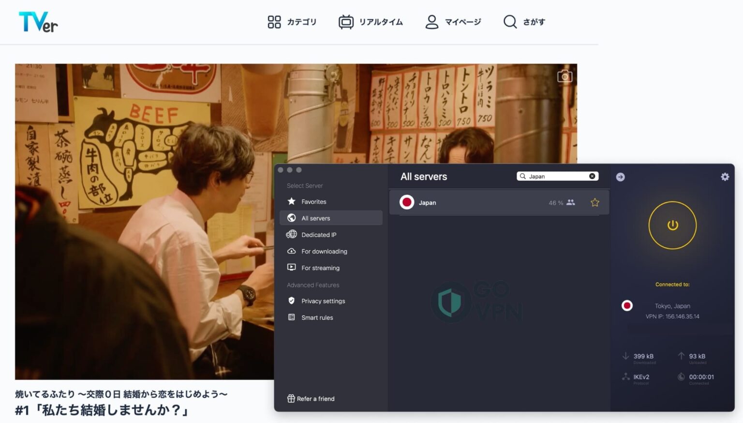The image size is (743, 423).
Task: Open Dedicated IP section in VPN sidebar
Action: click(x=292, y=235)
